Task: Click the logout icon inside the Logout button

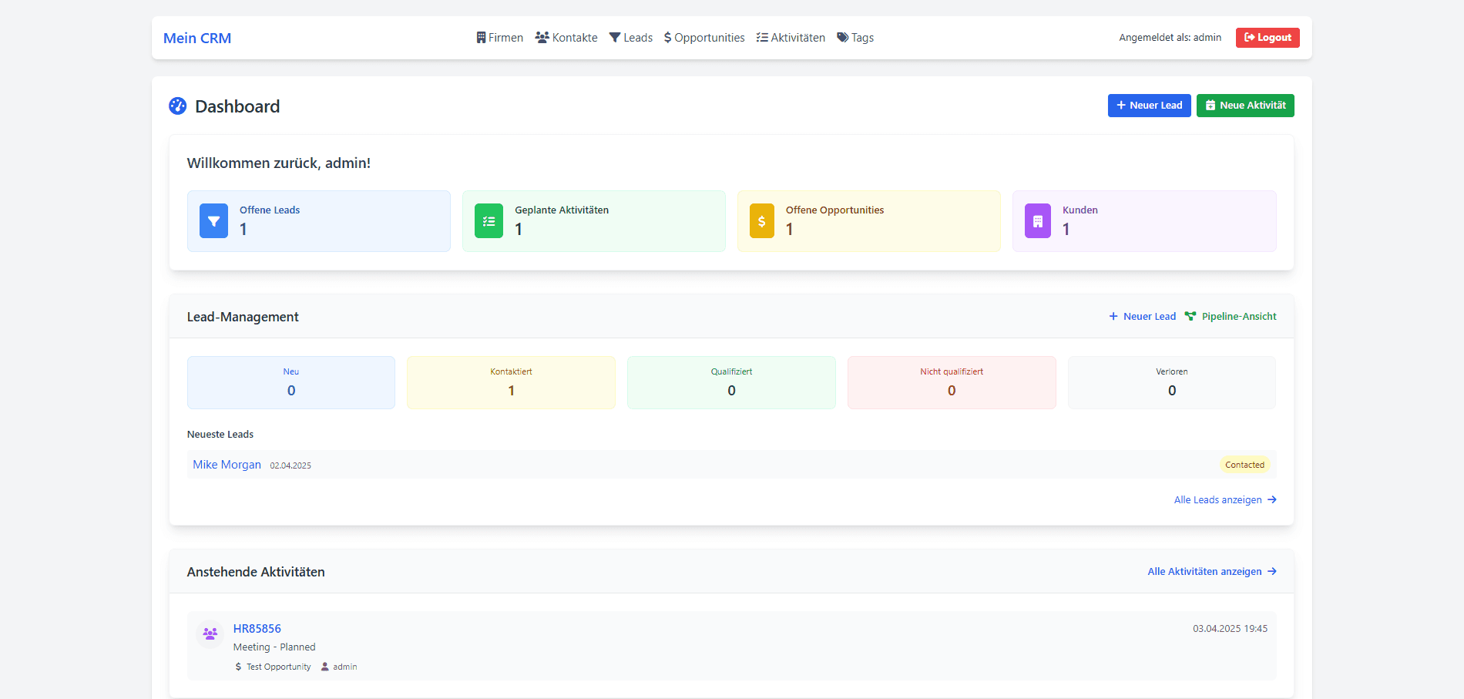Action: [1248, 37]
